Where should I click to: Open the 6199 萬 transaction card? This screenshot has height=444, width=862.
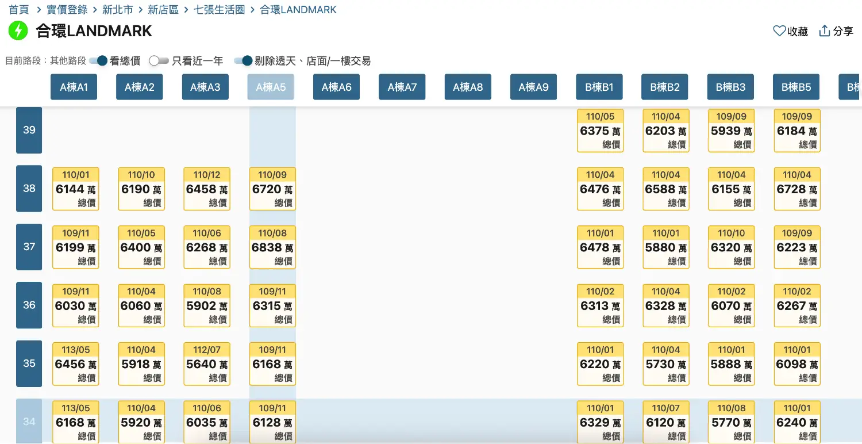(x=75, y=247)
